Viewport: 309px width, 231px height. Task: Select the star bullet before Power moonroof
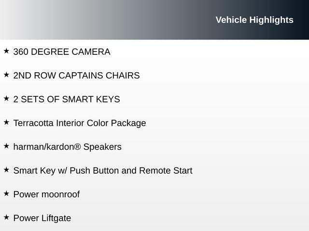pos(6,193)
